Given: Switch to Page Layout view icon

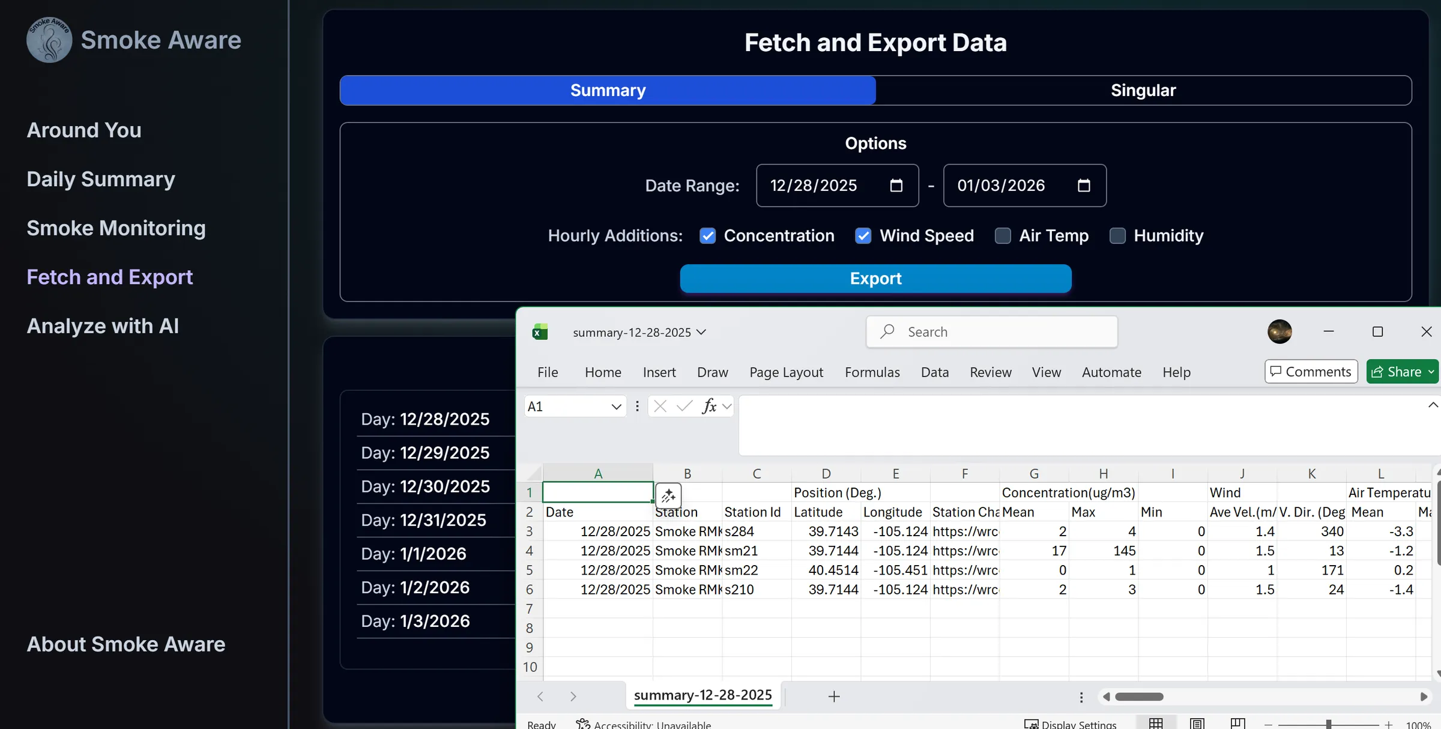Looking at the screenshot, I should tap(1197, 724).
